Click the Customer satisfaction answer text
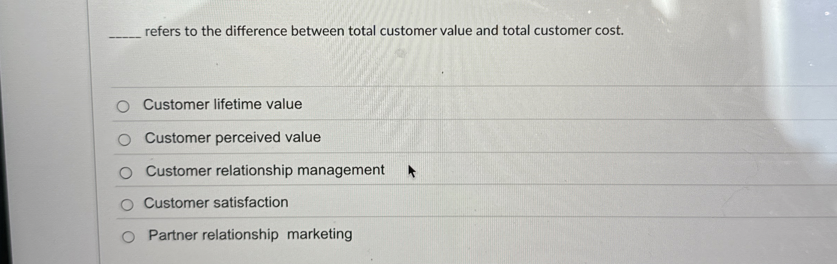Viewport: 837px width, 264px height. click(x=216, y=202)
